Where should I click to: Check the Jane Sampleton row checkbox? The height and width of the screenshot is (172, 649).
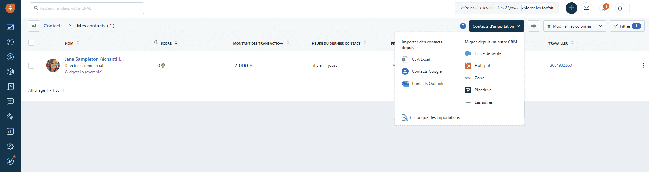click(31, 66)
